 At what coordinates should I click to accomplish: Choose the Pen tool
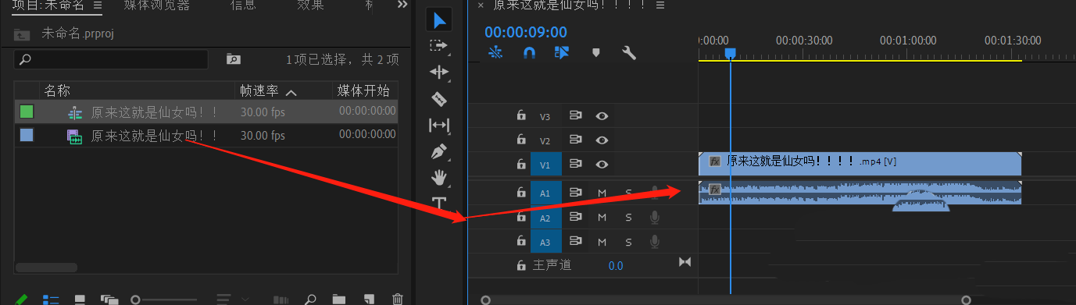[439, 151]
